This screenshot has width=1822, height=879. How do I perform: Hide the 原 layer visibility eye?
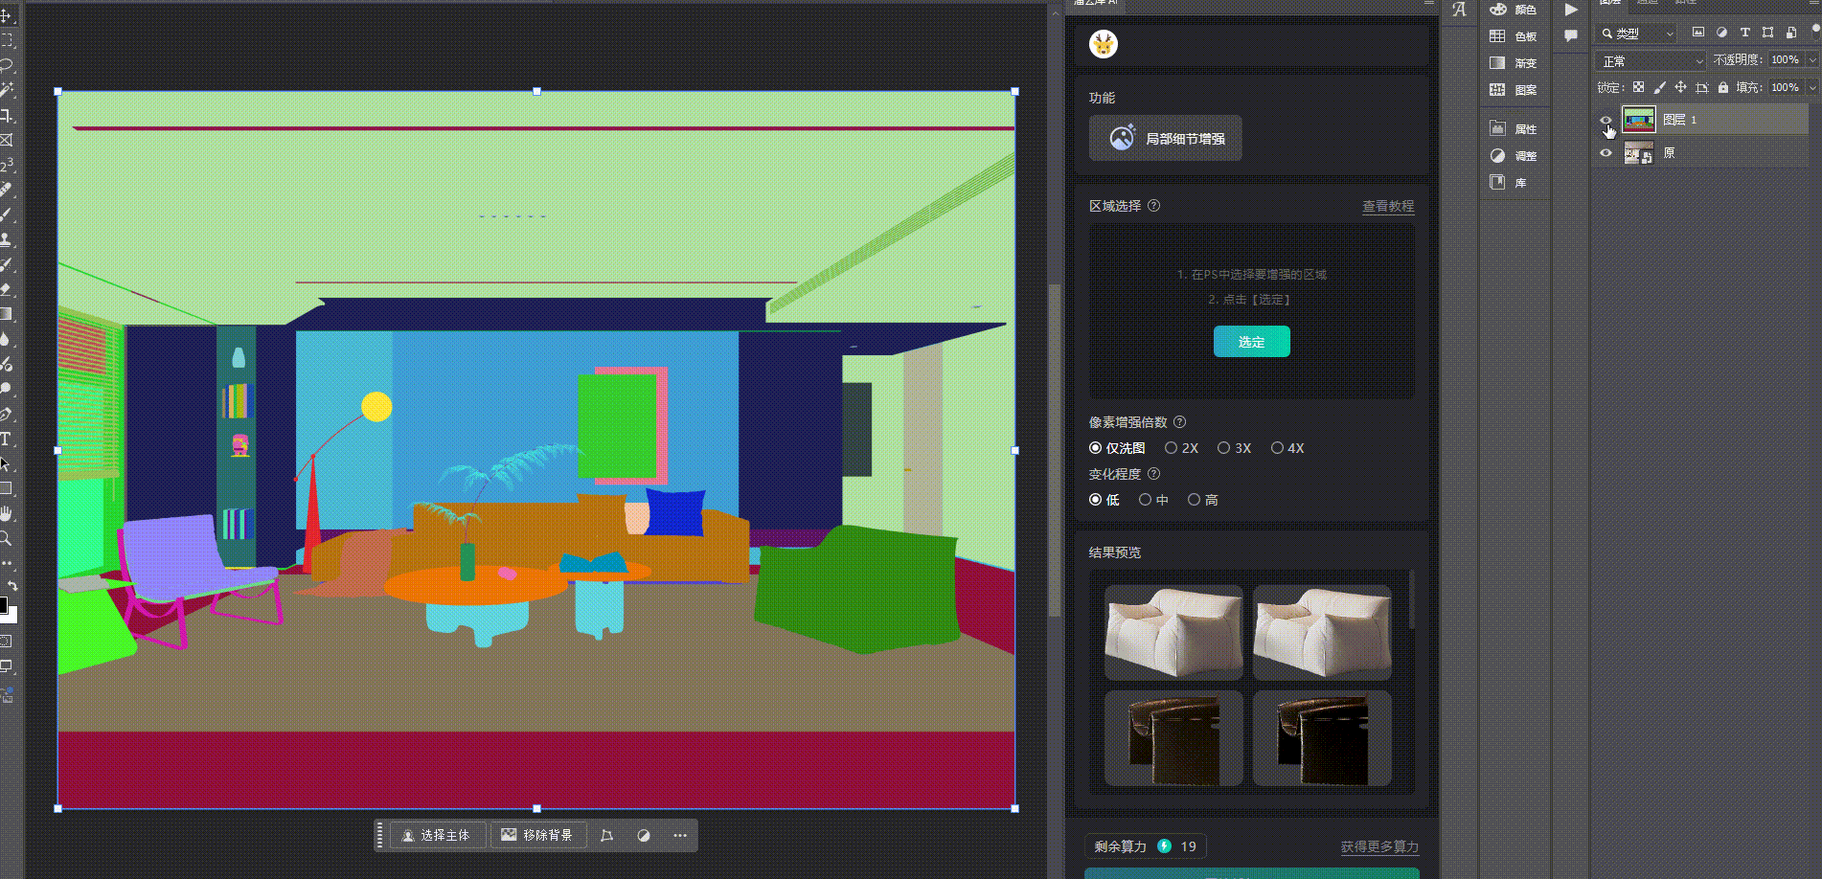[1606, 153]
